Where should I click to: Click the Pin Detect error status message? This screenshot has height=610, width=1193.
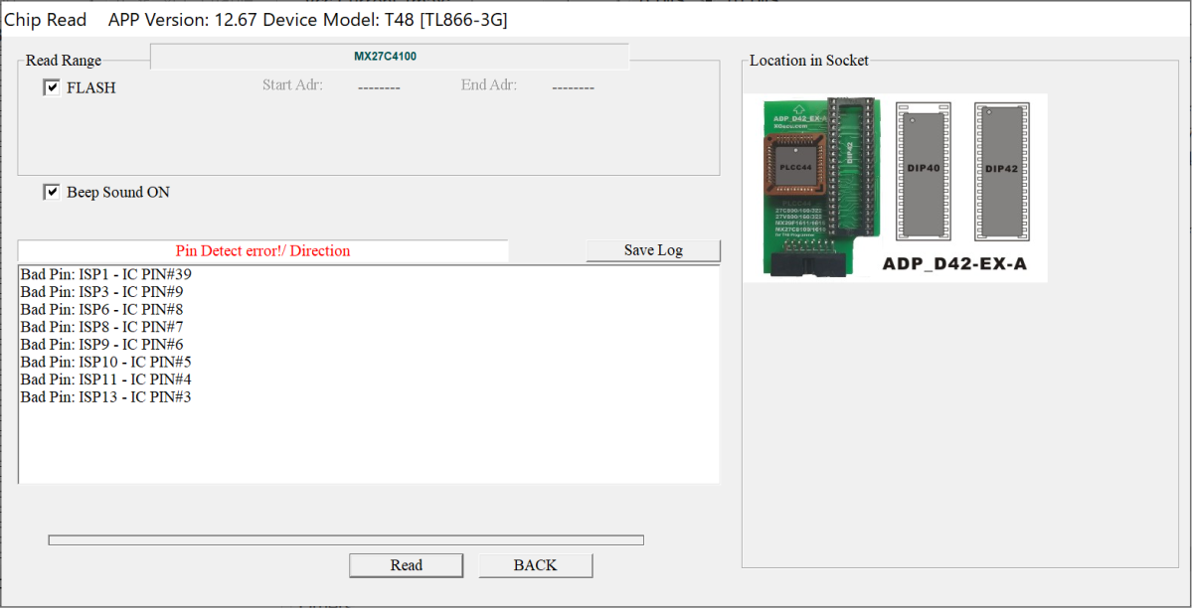[263, 251]
